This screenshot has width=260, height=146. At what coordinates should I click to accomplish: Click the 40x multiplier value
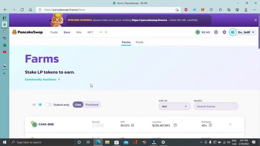tap(204, 125)
